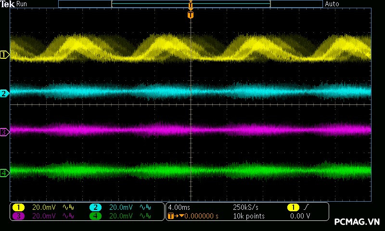385x231 pixels.
Task: Click the cyan channel 2 badge in readout
Action: pyautogui.click(x=95, y=207)
